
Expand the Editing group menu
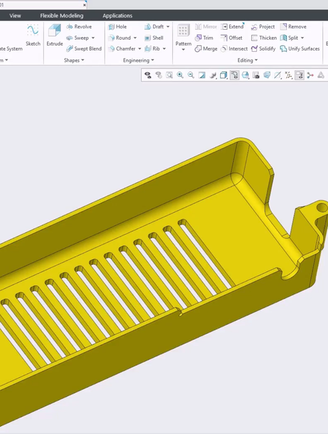pos(247,60)
